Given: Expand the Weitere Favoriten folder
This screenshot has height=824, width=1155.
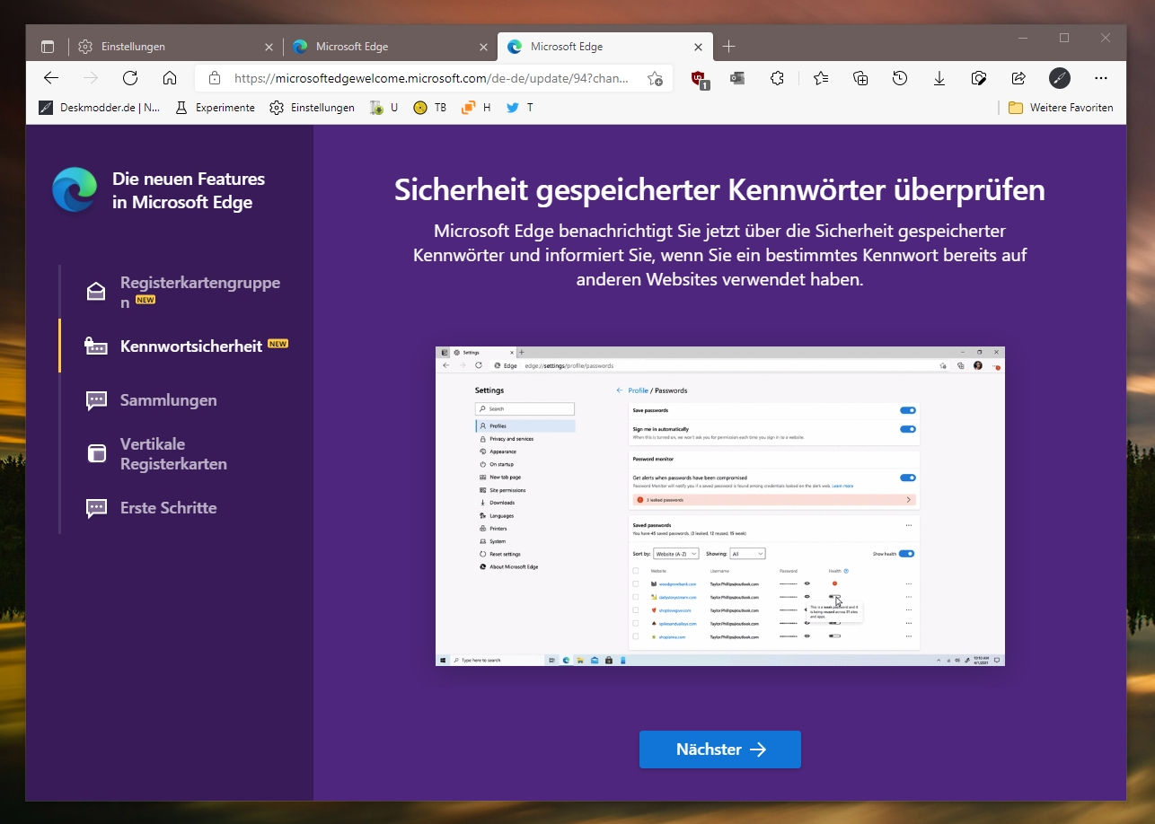Looking at the screenshot, I should 1061,108.
